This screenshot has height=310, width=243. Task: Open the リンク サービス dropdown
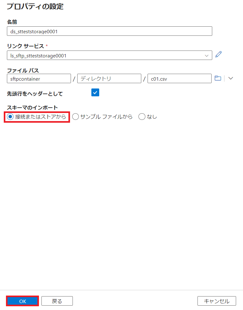[110, 55]
